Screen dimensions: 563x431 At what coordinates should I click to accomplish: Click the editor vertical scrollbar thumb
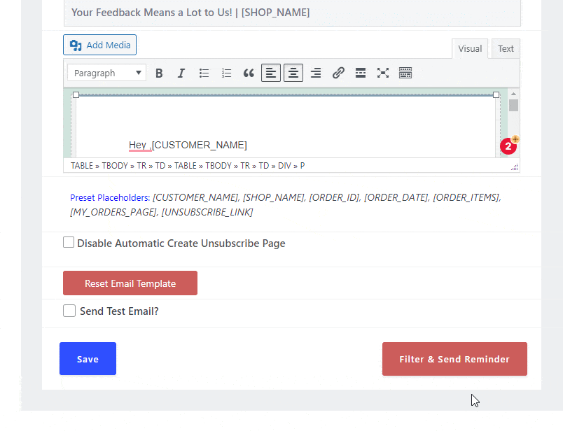click(x=513, y=105)
